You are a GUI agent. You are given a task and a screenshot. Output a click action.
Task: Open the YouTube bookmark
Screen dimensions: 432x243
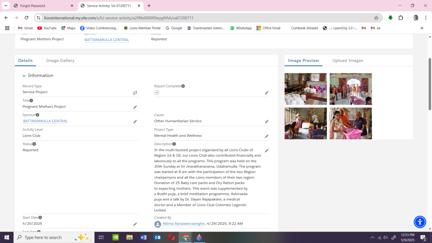[x=47, y=28]
